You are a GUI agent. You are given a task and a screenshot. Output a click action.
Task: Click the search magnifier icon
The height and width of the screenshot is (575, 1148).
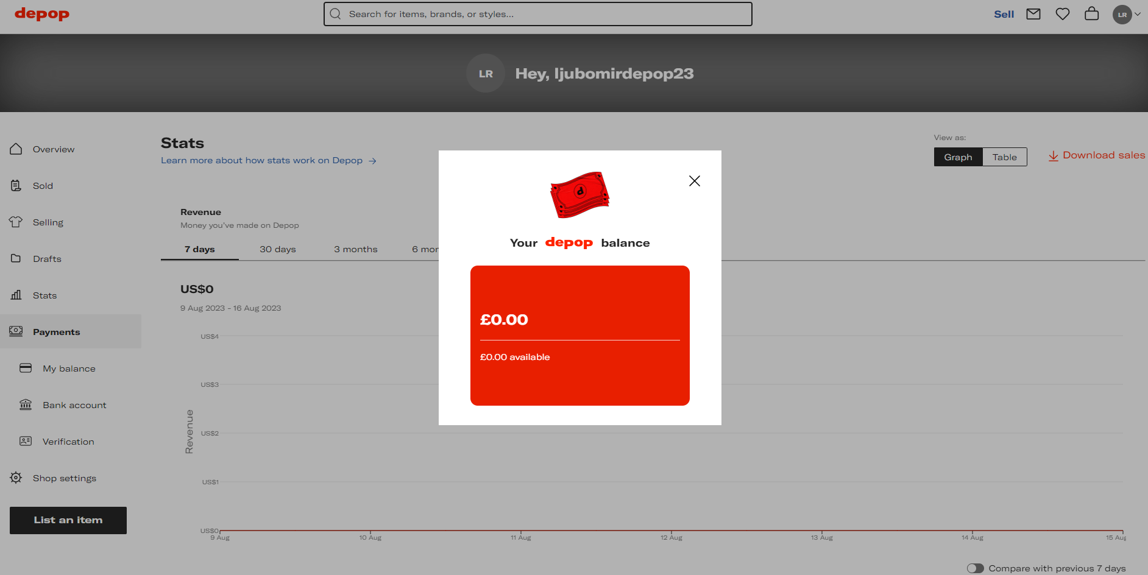335,14
